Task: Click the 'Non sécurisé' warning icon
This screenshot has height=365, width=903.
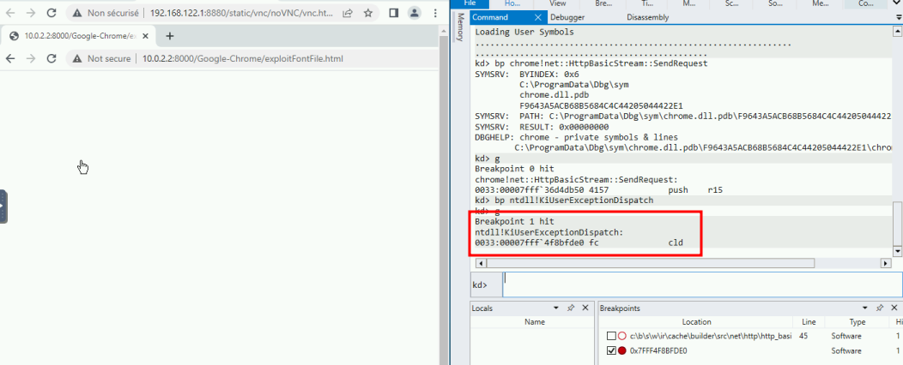Action: tap(77, 13)
